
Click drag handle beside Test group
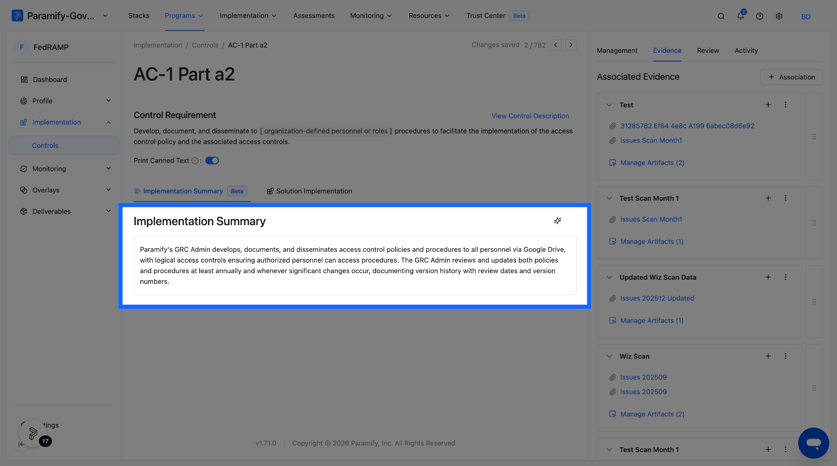point(814,137)
